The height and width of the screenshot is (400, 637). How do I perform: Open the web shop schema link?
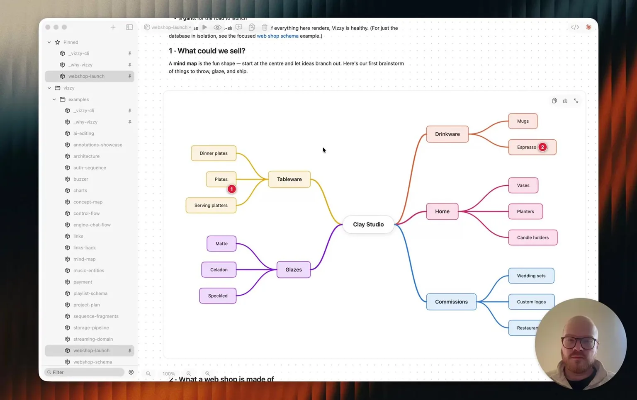[x=277, y=36]
